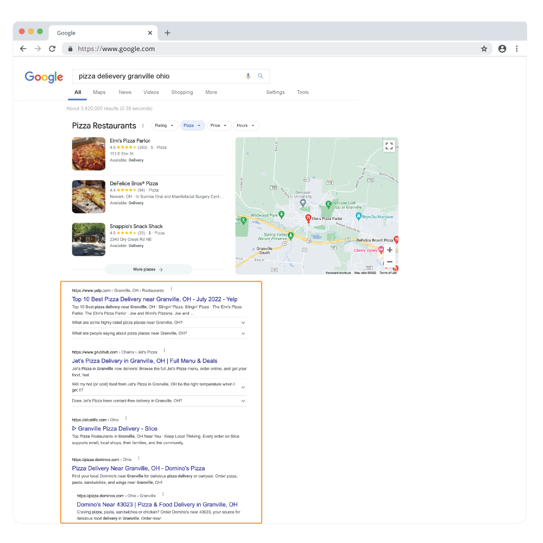Click Snappie's Snack Shack photo thumbnail
The image size is (543, 543).
(89, 239)
